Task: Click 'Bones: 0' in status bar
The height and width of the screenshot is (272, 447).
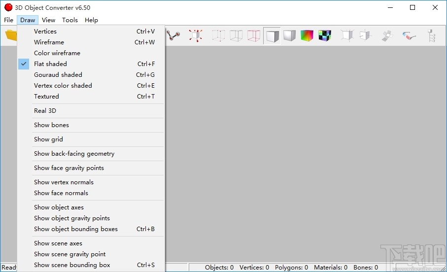Action: coord(366,268)
